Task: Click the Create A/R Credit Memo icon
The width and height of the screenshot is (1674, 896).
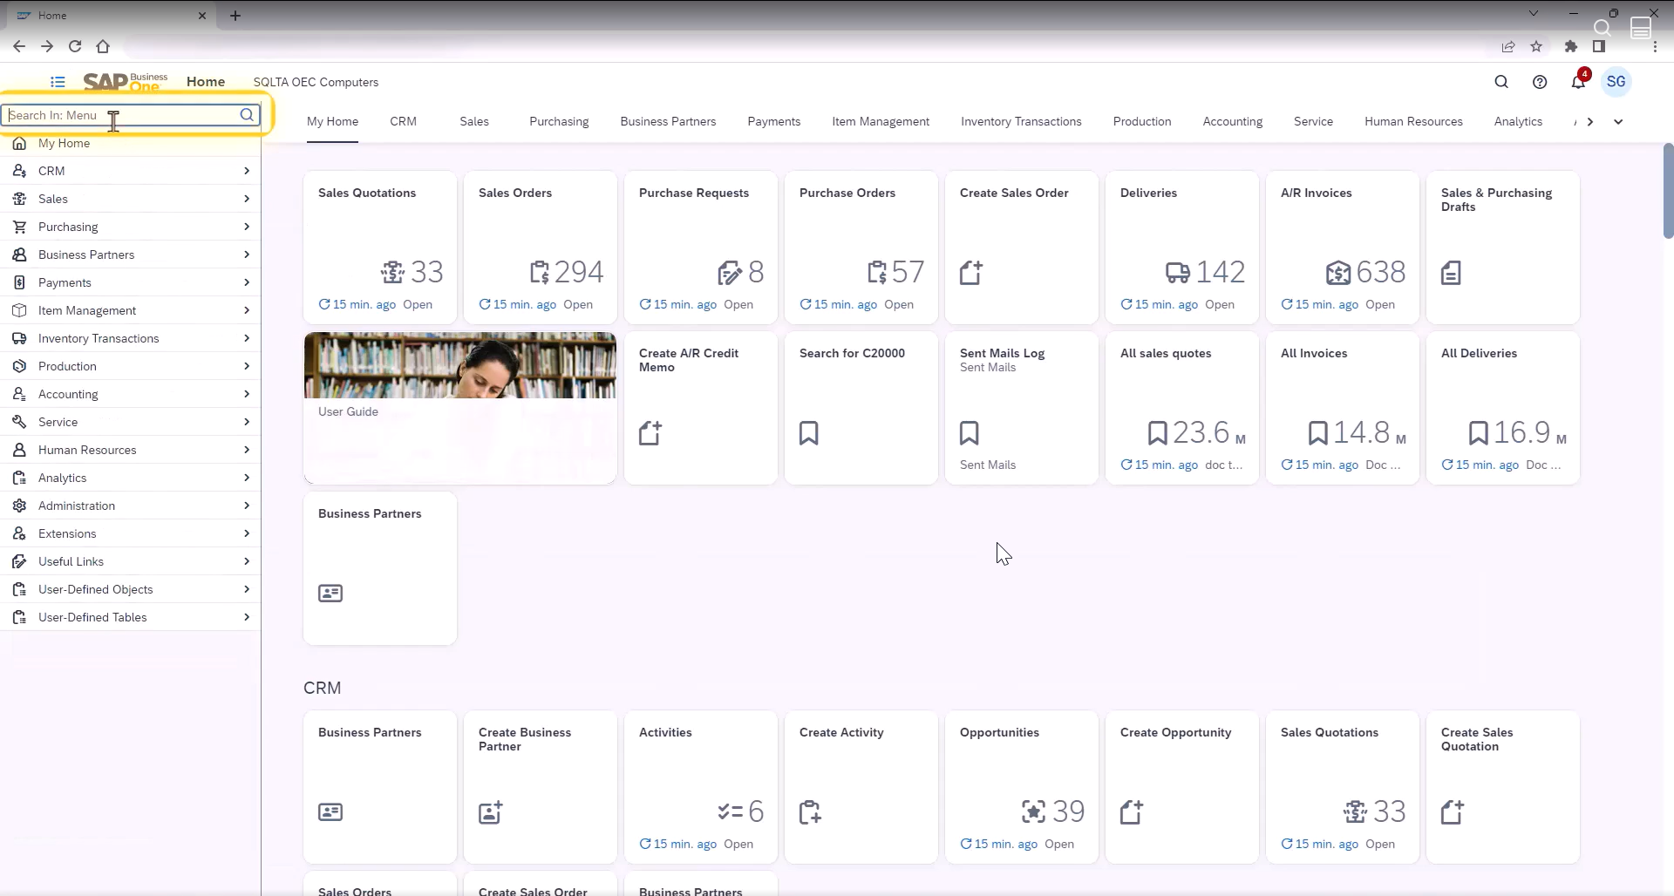Action: click(x=650, y=433)
